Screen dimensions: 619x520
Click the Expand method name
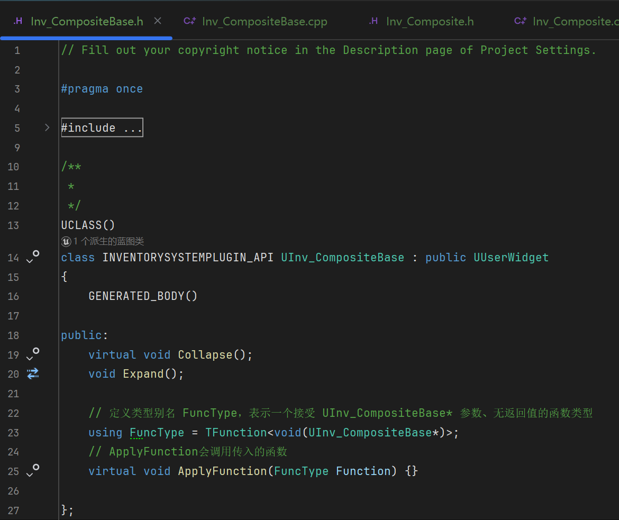point(143,373)
